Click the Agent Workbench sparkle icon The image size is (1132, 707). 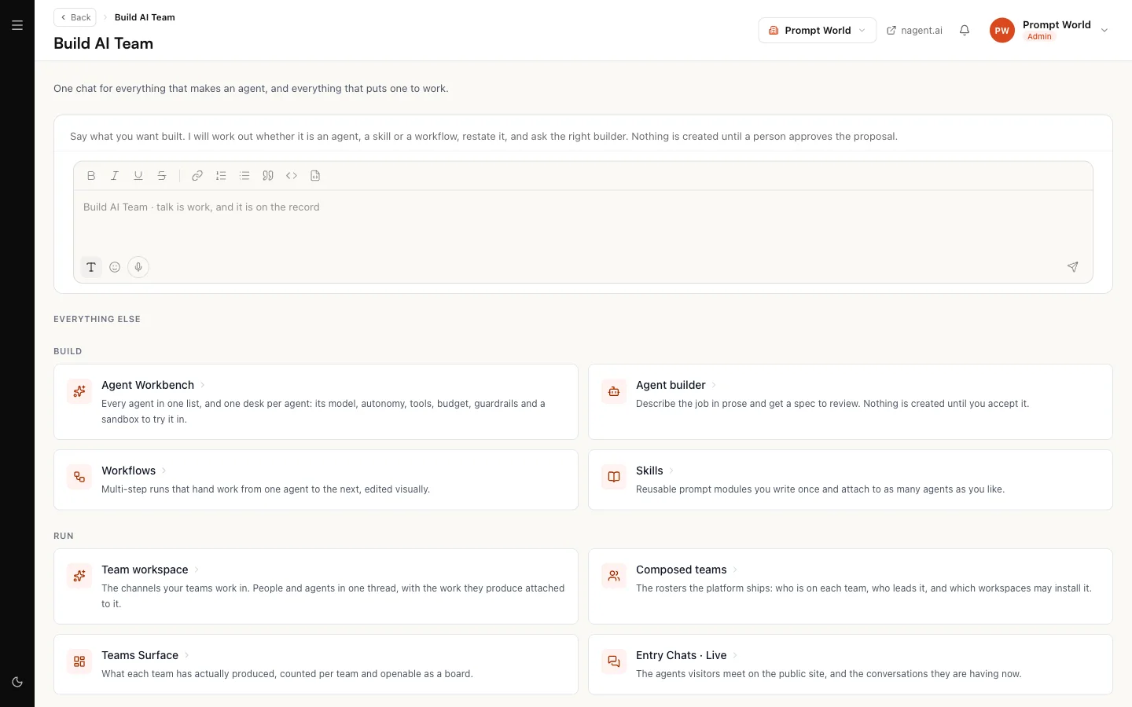(x=79, y=391)
